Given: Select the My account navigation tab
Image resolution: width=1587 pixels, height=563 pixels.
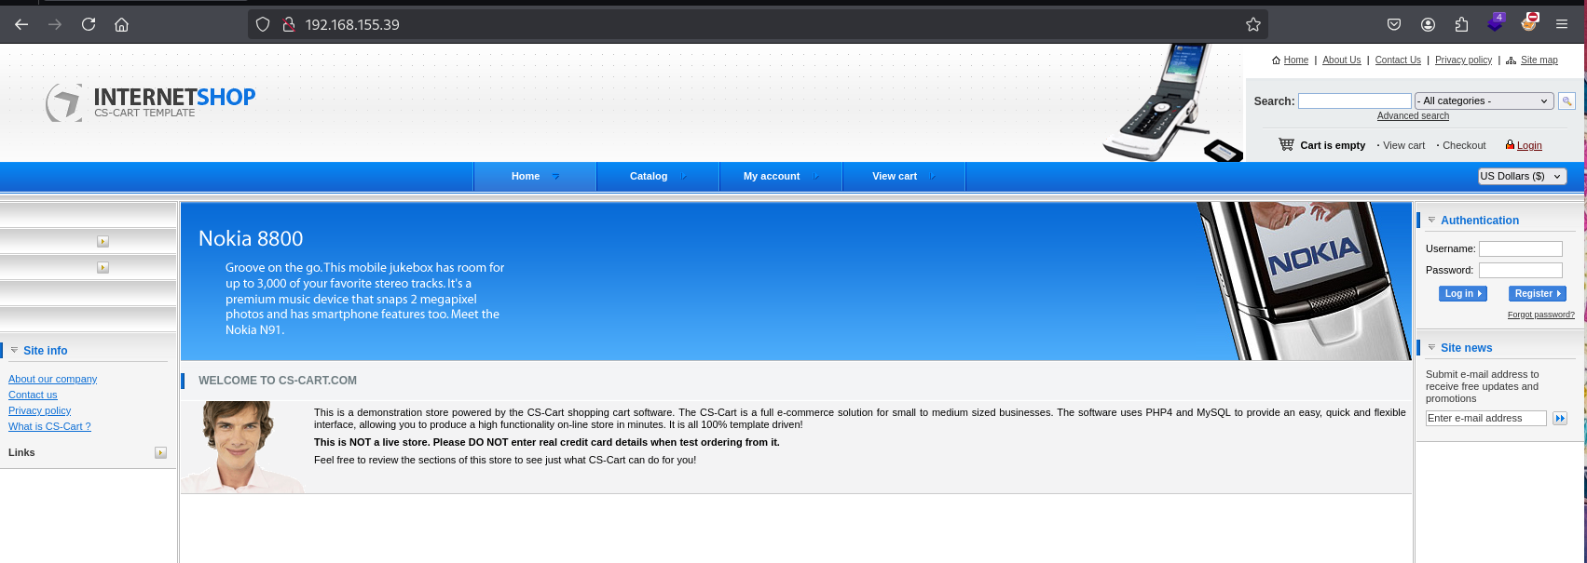Looking at the screenshot, I should (772, 176).
